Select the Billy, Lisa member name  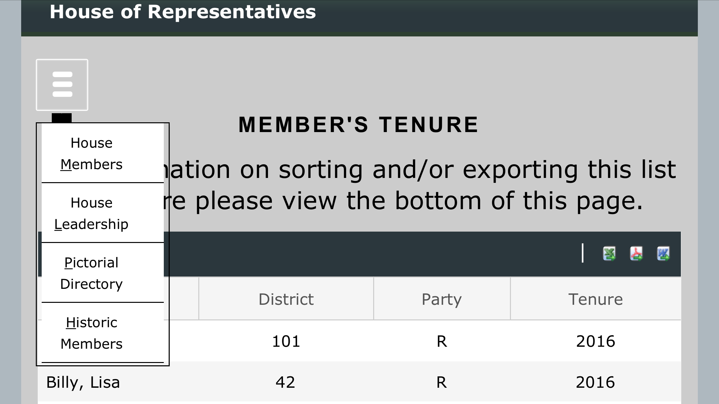(x=83, y=382)
